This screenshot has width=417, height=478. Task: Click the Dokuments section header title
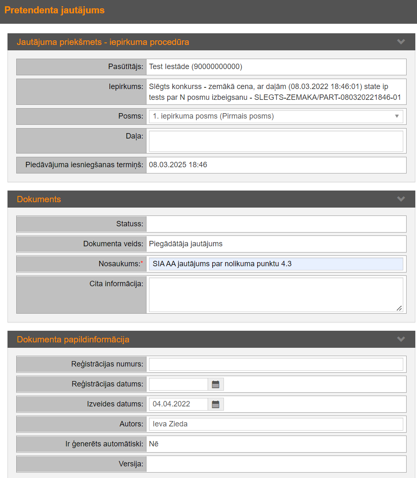[39, 199]
